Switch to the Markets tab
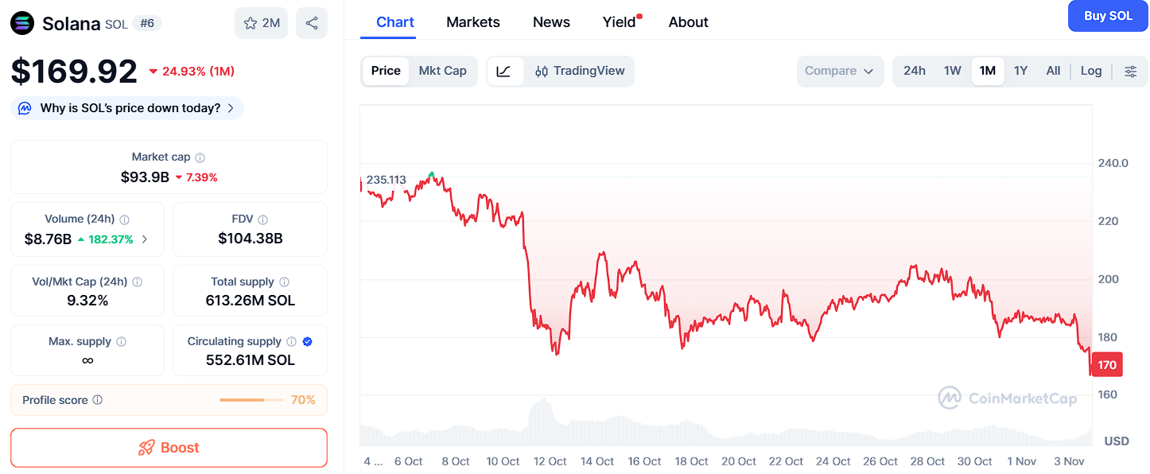Image resolution: width=1150 pixels, height=474 pixels. click(472, 21)
